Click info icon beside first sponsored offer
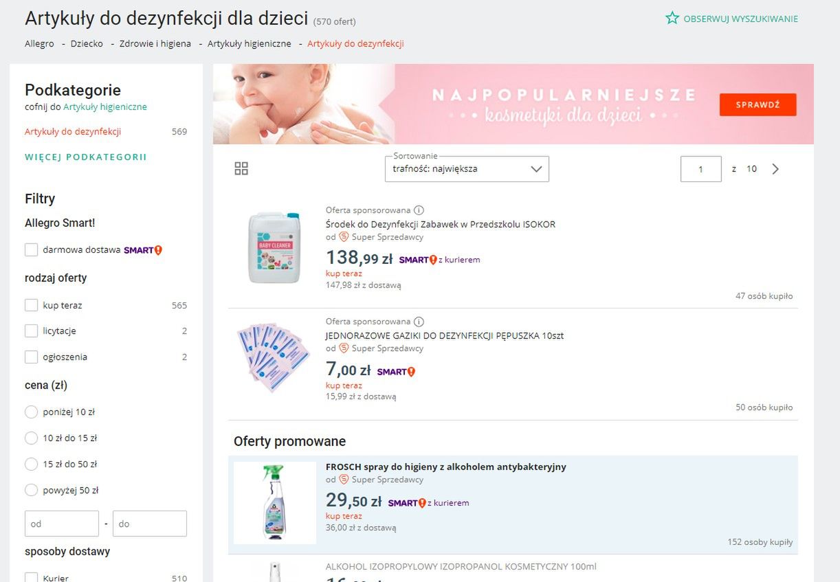 (x=419, y=210)
